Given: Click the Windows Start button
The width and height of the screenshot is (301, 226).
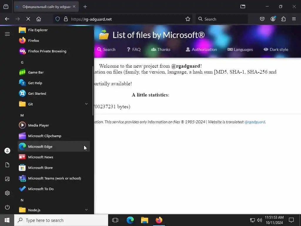Looking at the screenshot, I should (7, 220).
